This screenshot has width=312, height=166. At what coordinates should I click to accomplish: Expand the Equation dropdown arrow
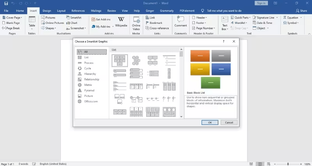301,18
